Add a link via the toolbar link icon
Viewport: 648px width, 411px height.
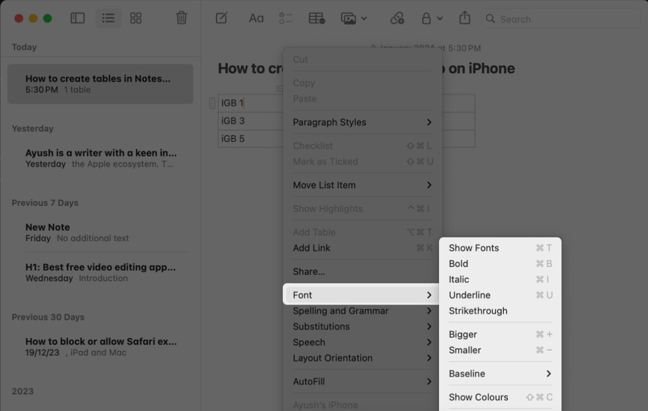[x=397, y=18]
